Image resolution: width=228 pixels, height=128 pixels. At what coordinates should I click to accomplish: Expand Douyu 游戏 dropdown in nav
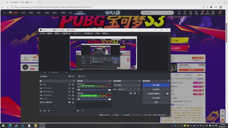click(55, 13)
